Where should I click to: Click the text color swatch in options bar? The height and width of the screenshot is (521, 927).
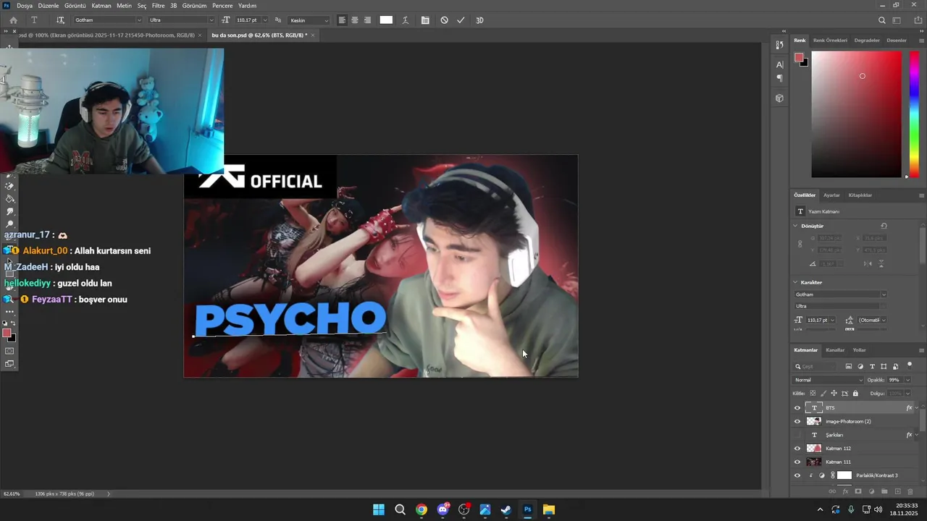tap(386, 20)
